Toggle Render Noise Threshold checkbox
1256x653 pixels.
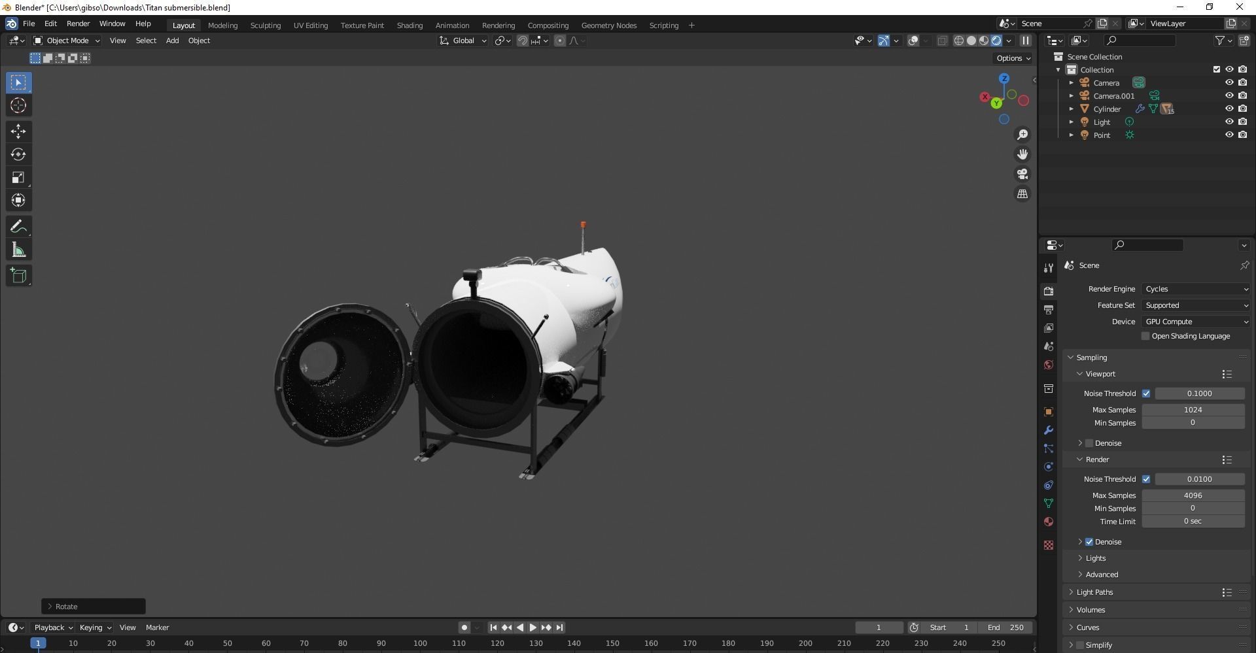point(1146,479)
